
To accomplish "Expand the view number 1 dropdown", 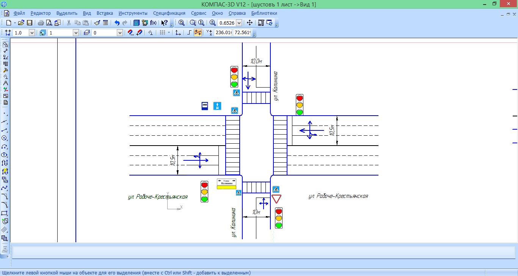I will coord(76,33).
